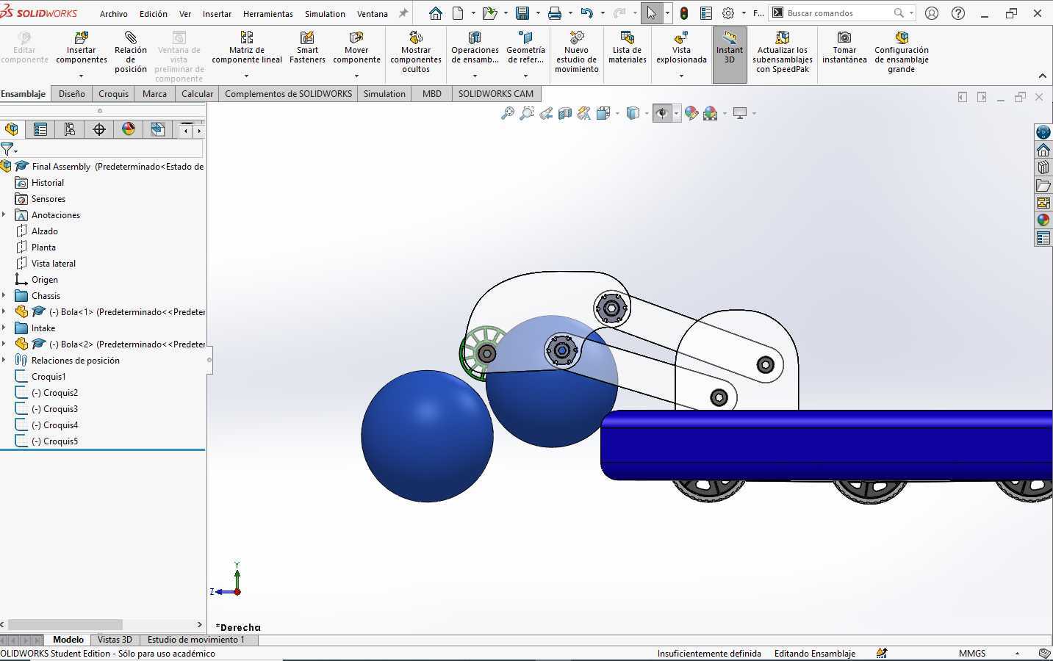Open the SOLIDWORKS Resources task pane icon
1053x661 pixels.
1043,150
